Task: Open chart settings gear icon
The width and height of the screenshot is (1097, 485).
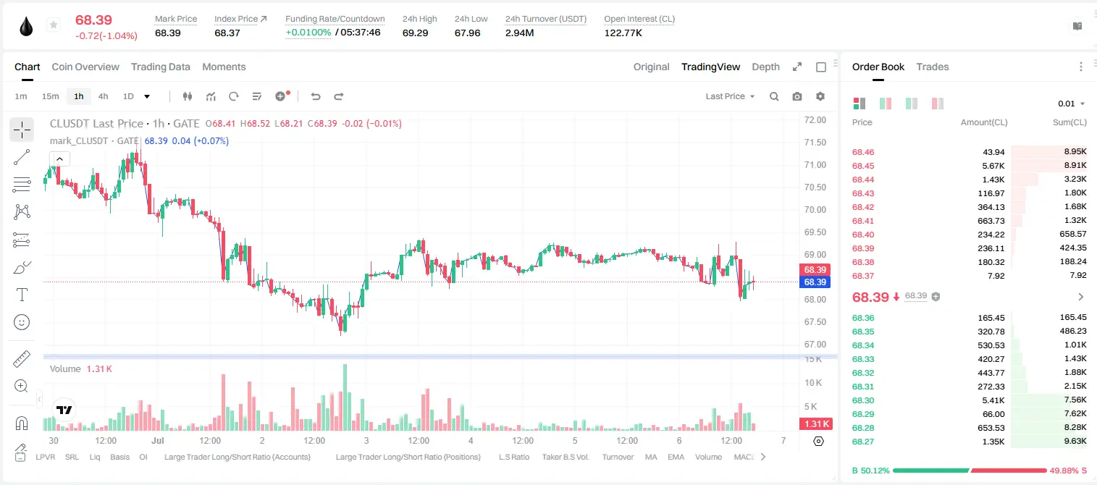Action: pyautogui.click(x=820, y=96)
